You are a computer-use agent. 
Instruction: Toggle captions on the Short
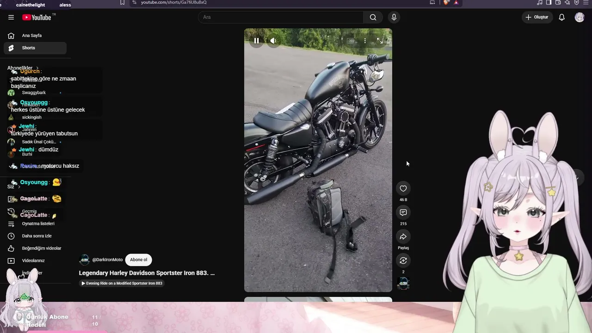coord(351,41)
